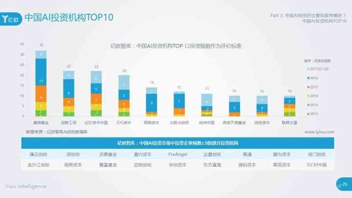Image resolution: width=352 pixels, height=198 pixels.
Task: Click the 华创资本 table cell
Action: coord(177,165)
